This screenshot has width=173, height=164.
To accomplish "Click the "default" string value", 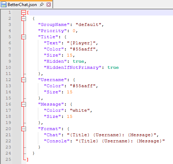I will click(x=88, y=25).
